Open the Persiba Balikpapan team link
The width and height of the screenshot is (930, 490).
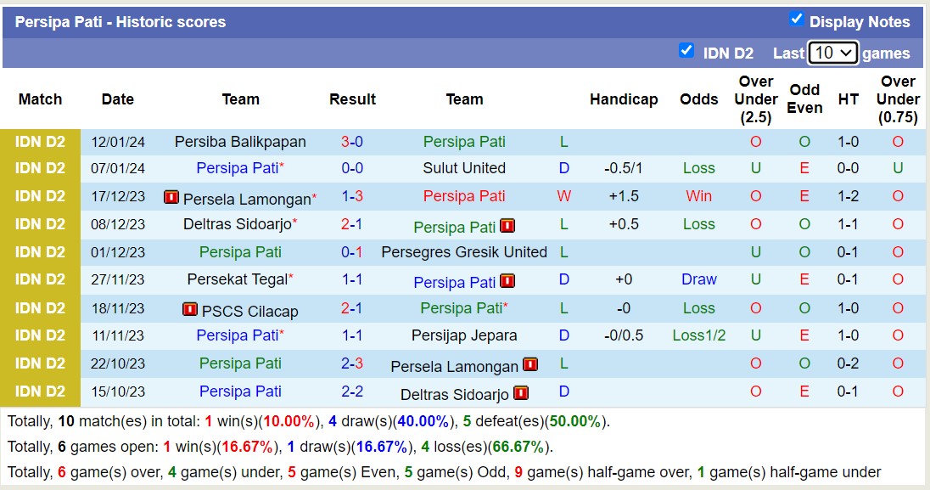[240, 142]
